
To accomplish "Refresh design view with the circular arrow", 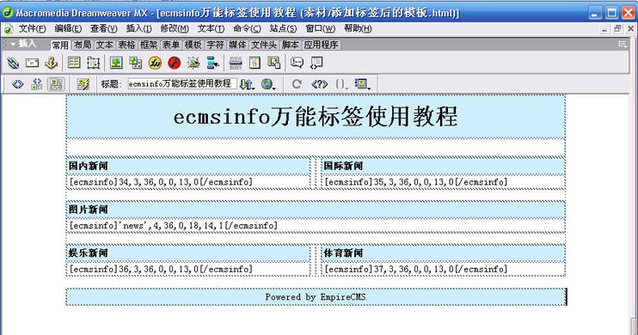I will [x=297, y=84].
